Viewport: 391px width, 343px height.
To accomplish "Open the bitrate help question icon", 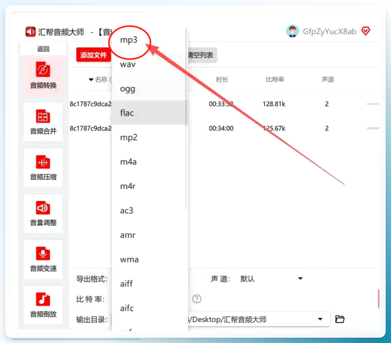I will (197, 299).
